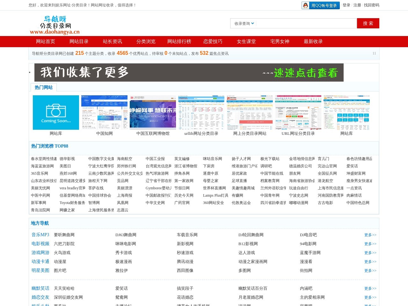Click the 用QQ帐号登录 button
Screen dimensions: 408x306
click(324, 5)
